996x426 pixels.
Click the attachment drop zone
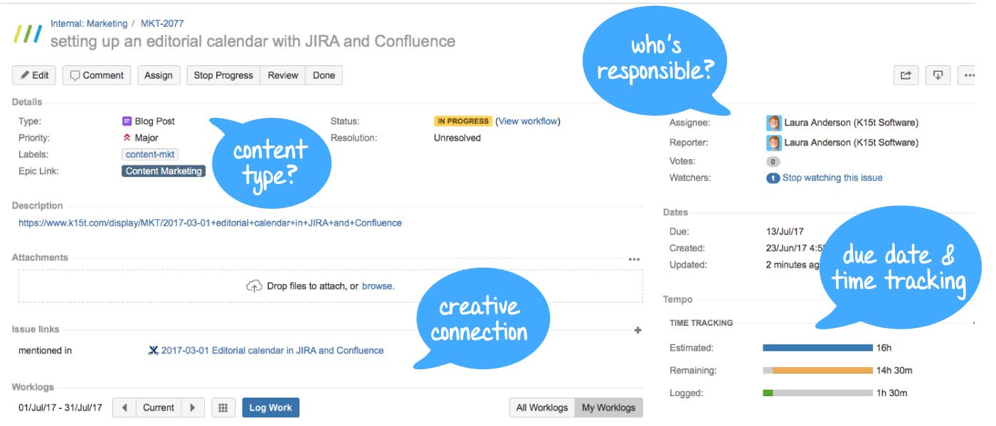point(331,286)
